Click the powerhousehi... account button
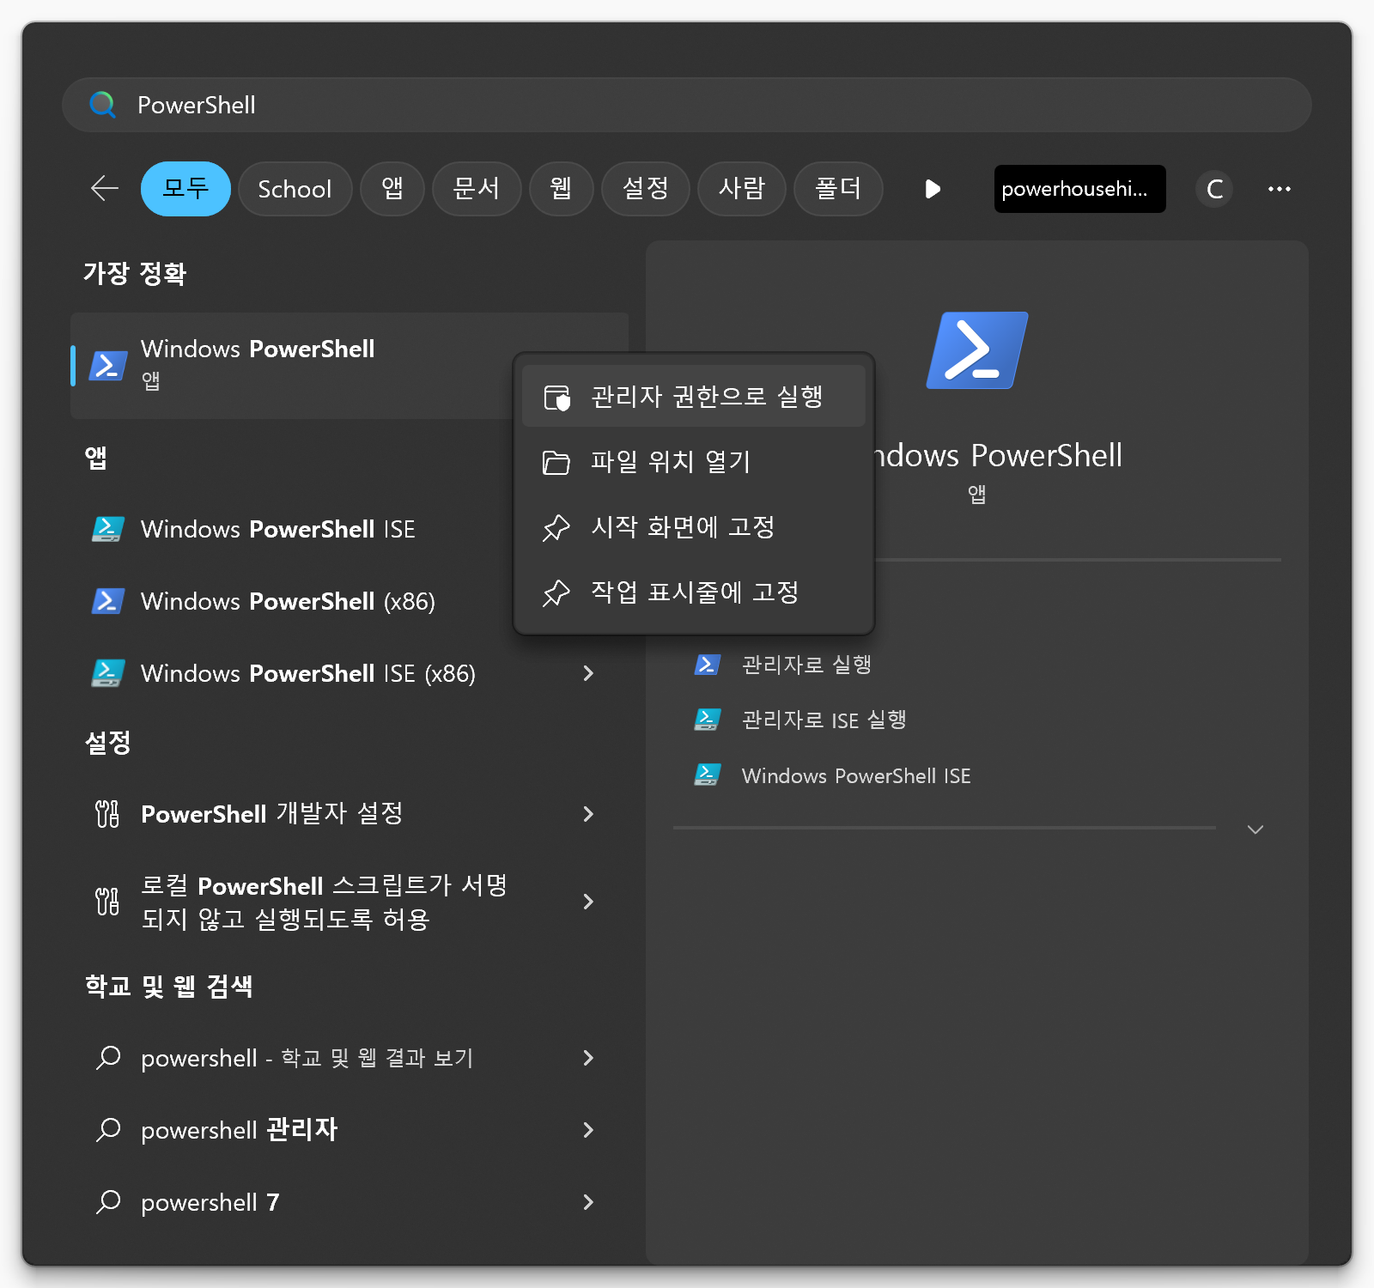Viewport: 1374px width, 1288px height. coord(1079,189)
